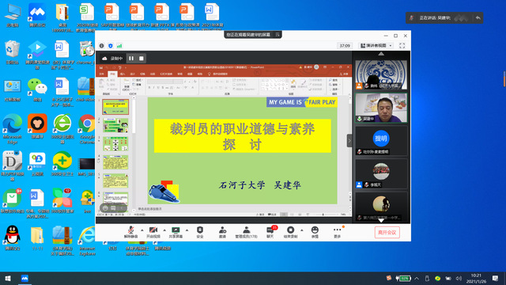506x285 pixels.
Task: Click the share screen icon
Action: click(176, 232)
